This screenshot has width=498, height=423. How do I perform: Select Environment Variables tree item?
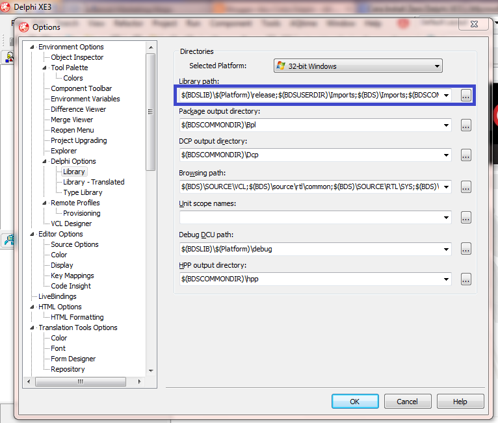(85, 99)
